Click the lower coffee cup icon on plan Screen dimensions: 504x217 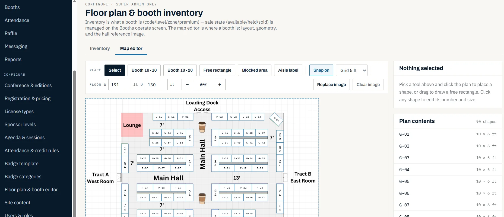202,199
